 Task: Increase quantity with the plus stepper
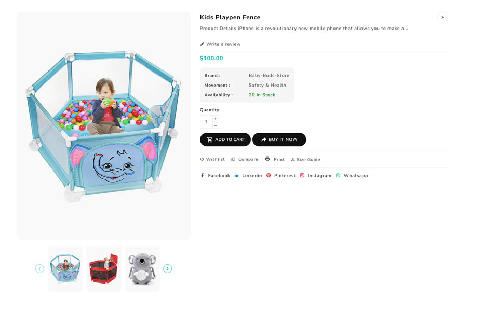tap(216, 119)
